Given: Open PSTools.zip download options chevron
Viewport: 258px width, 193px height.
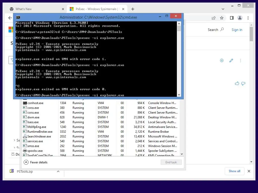Looking at the screenshot, I should point(58,171).
